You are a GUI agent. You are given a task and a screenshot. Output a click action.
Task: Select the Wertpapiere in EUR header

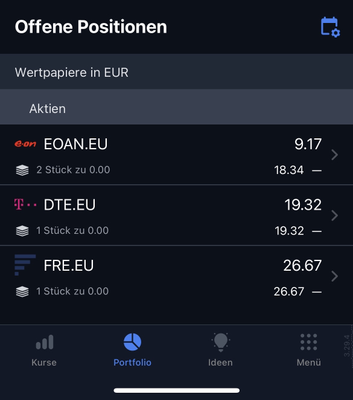[176, 72]
